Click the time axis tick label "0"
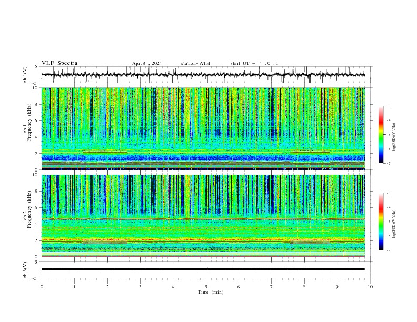 tap(42, 287)
